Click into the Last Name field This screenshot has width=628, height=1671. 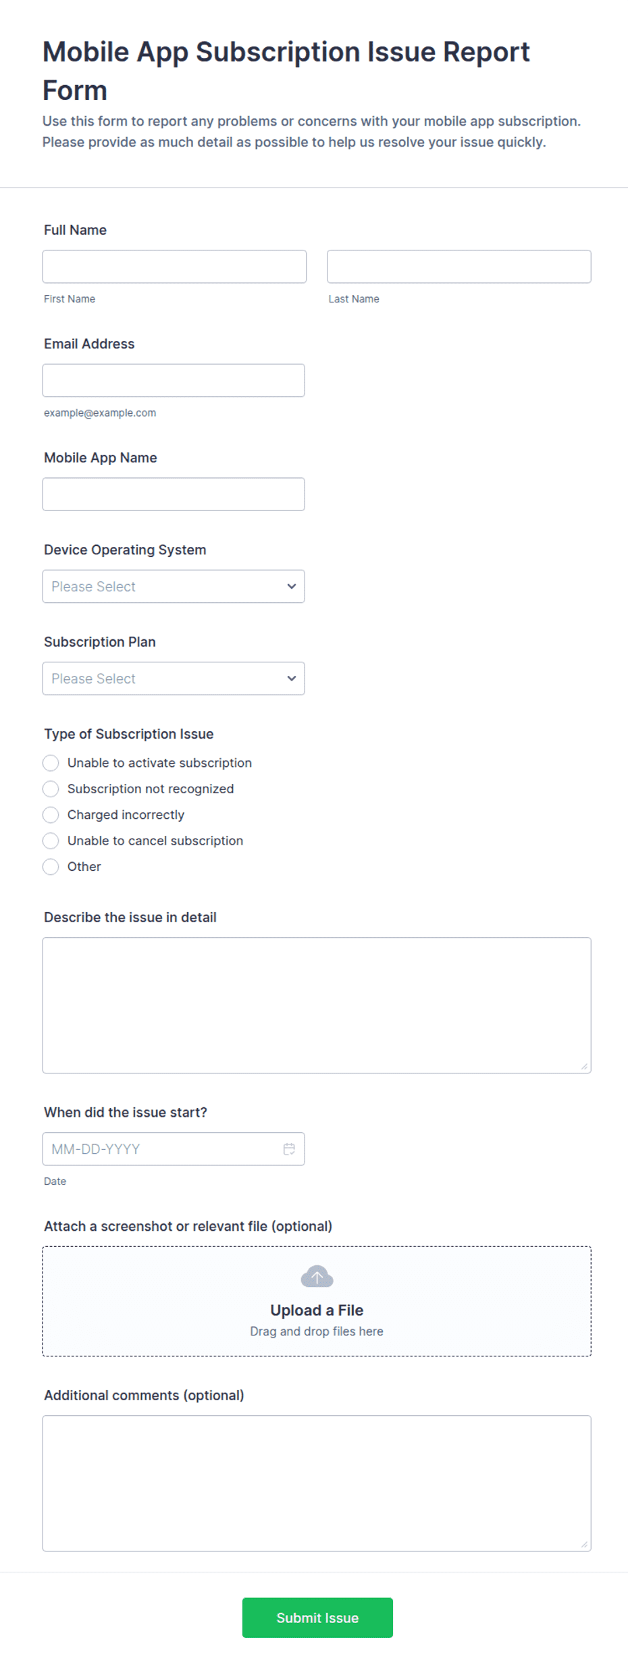click(459, 267)
